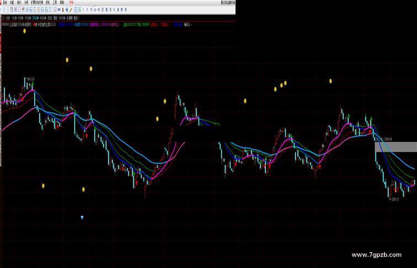Open the 多周期 view tab

(69, 18)
